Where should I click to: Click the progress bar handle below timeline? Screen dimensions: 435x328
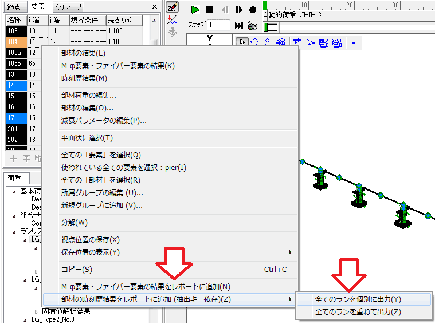pyautogui.click(x=271, y=27)
